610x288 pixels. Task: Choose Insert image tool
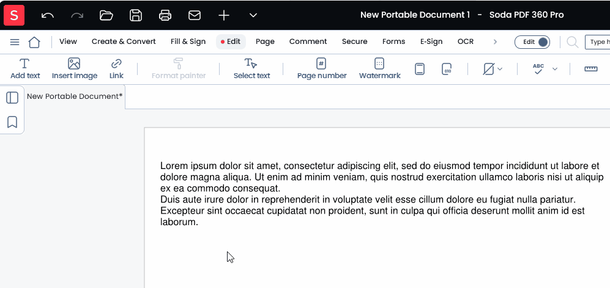coord(74,69)
